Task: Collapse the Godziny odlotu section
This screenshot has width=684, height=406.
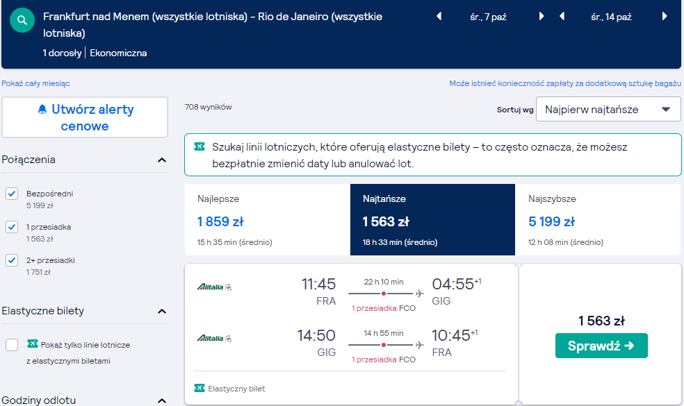Action: pos(162,400)
